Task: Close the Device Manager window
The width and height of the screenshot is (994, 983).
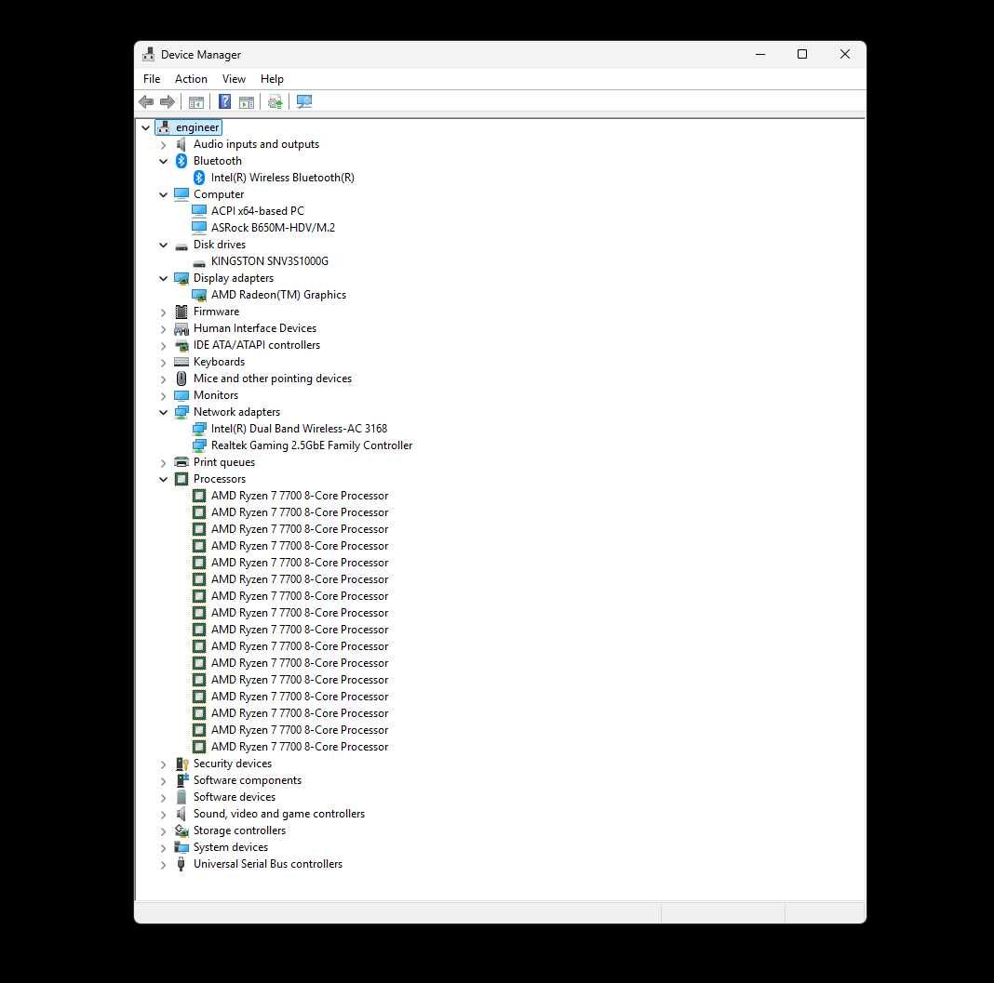Action: pos(845,55)
